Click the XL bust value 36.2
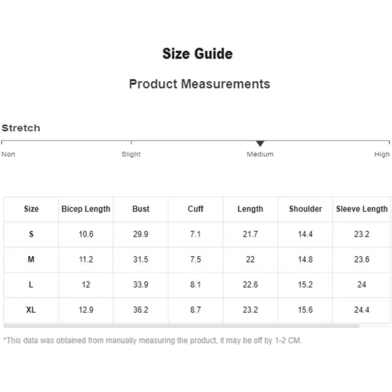 point(140,310)
